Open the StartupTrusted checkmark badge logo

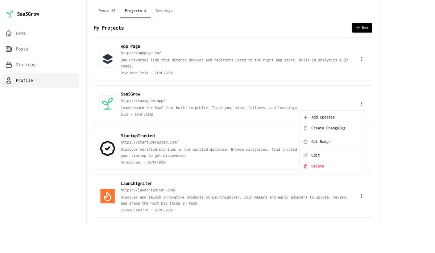click(108, 148)
